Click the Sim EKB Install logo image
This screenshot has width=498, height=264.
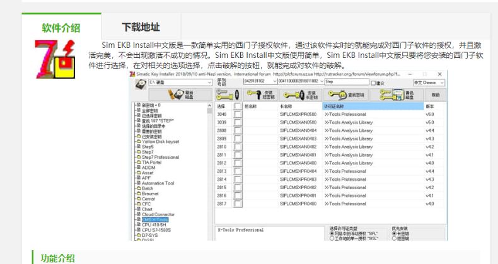(55, 59)
